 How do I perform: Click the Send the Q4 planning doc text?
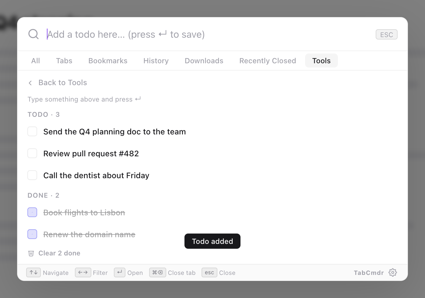tap(114, 132)
